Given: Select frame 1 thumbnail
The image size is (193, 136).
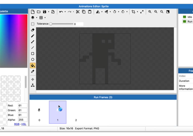Looking at the screenshot, I should tap(58, 112).
